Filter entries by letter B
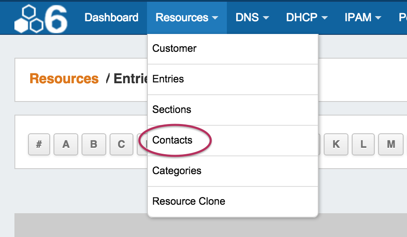This screenshot has height=237, width=407. pos(93,144)
